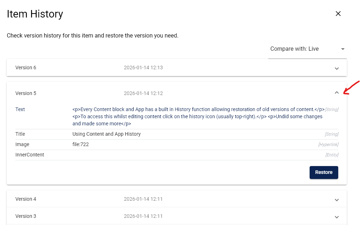Select the Version 3 header label
The height and width of the screenshot is (225, 360).
pos(26,216)
